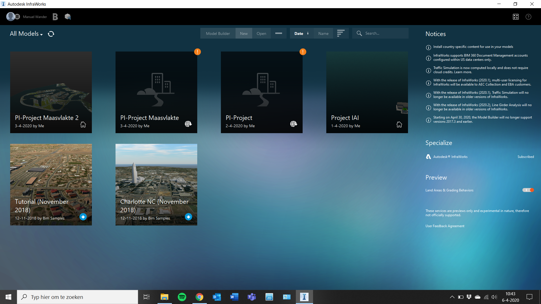
Task: Select the New tab
Action: [244, 33]
